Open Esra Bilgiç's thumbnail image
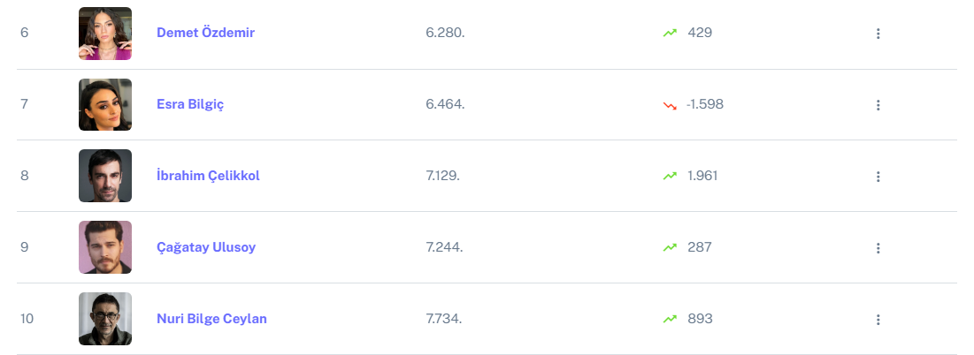 pyautogui.click(x=105, y=105)
